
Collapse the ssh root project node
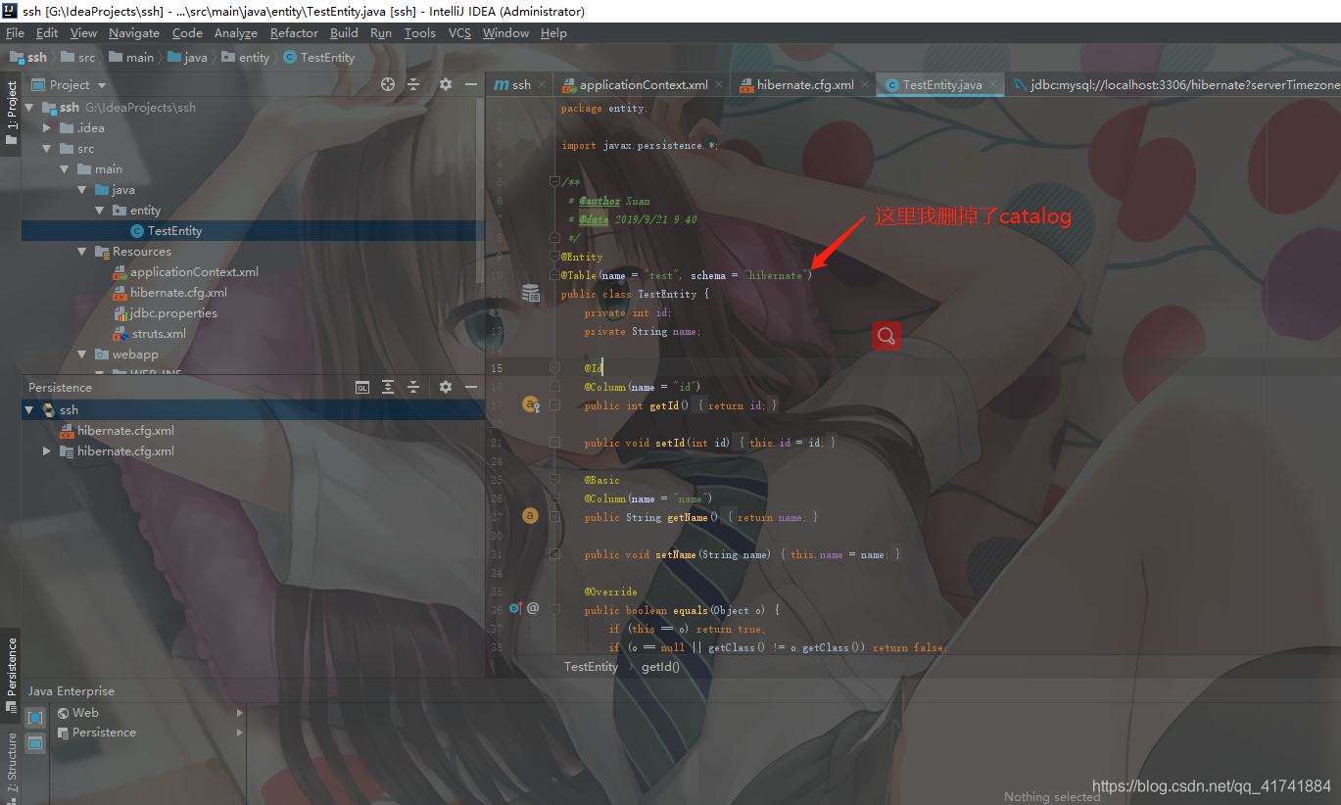tap(29, 108)
